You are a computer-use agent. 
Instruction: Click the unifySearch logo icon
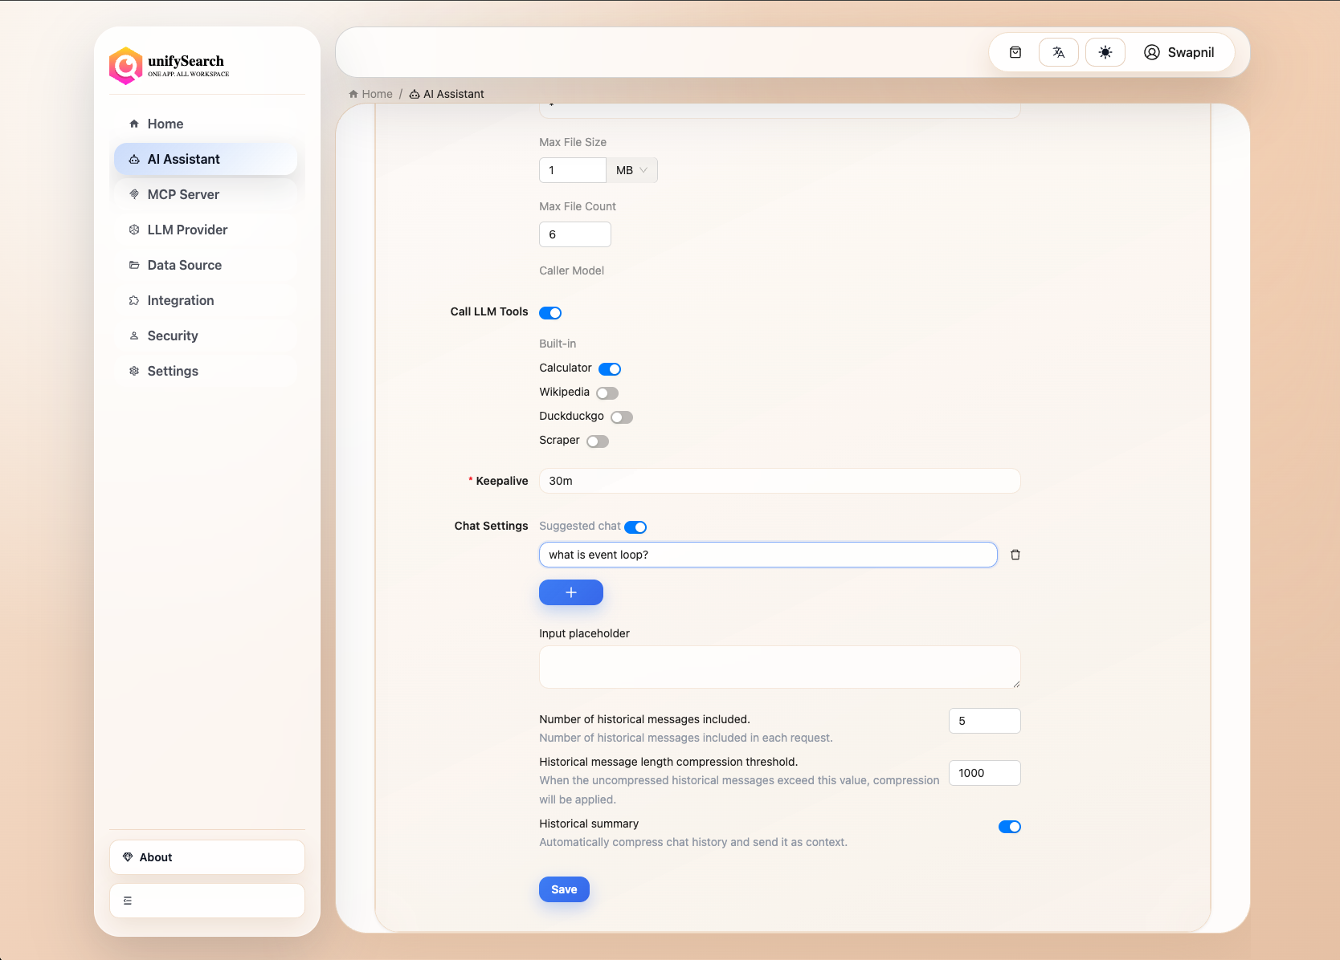[126, 66]
